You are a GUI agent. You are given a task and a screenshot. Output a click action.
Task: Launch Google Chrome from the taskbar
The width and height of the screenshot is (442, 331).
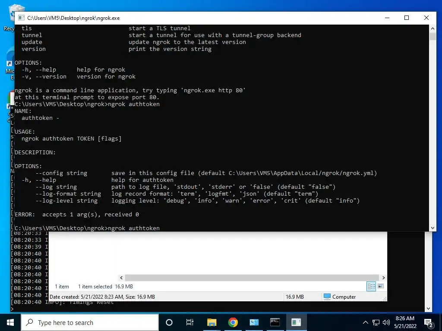pyautogui.click(x=233, y=322)
